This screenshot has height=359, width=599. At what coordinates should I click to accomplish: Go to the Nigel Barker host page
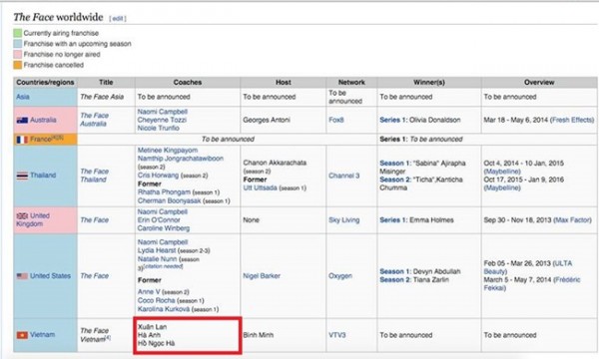[262, 276]
